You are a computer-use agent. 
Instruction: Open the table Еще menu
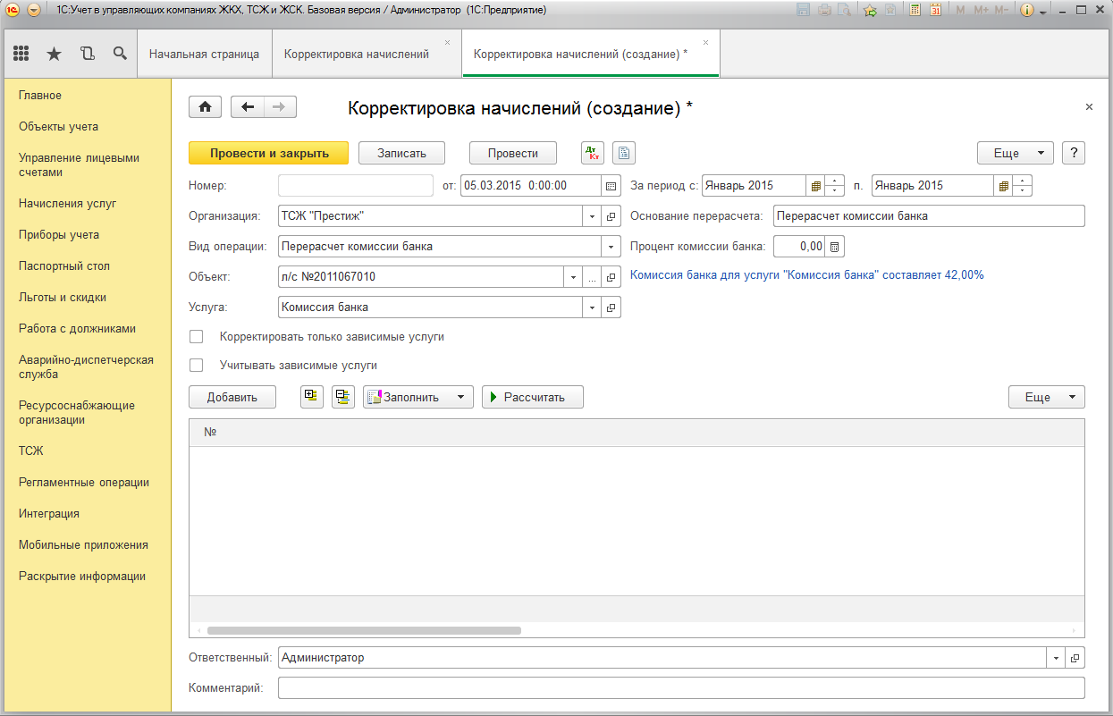click(x=1047, y=397)
